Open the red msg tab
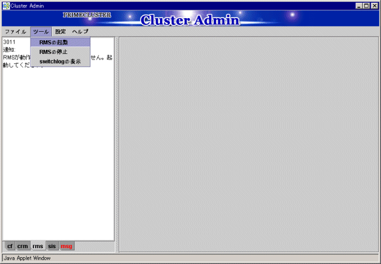Image resolution: width=381 pixels, height=264 pixels. point(66,246)
